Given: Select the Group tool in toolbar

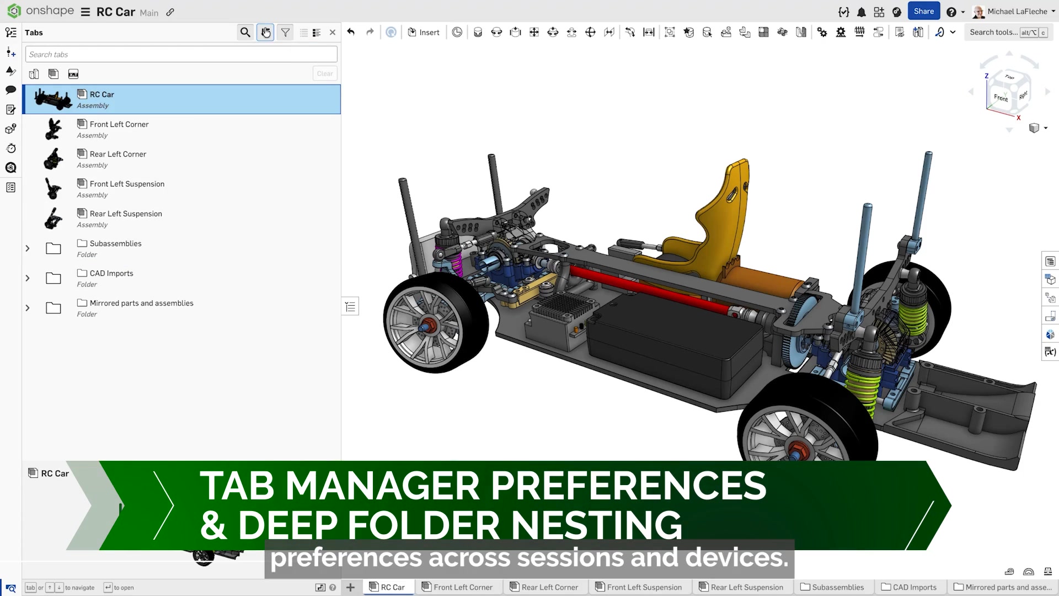Looking at the screenshot, I should (x=670, y=32).
